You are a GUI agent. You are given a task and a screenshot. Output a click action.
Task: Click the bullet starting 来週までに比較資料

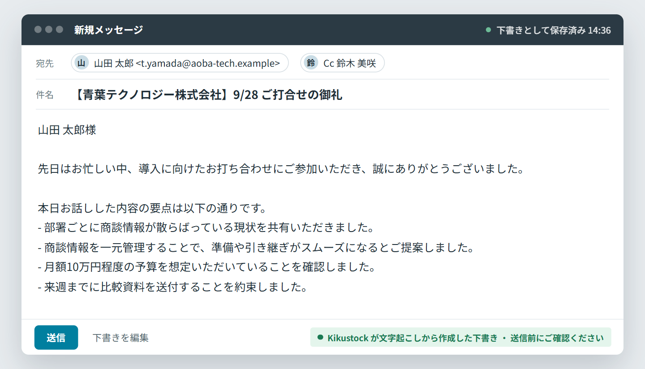[x=172, y=287]
